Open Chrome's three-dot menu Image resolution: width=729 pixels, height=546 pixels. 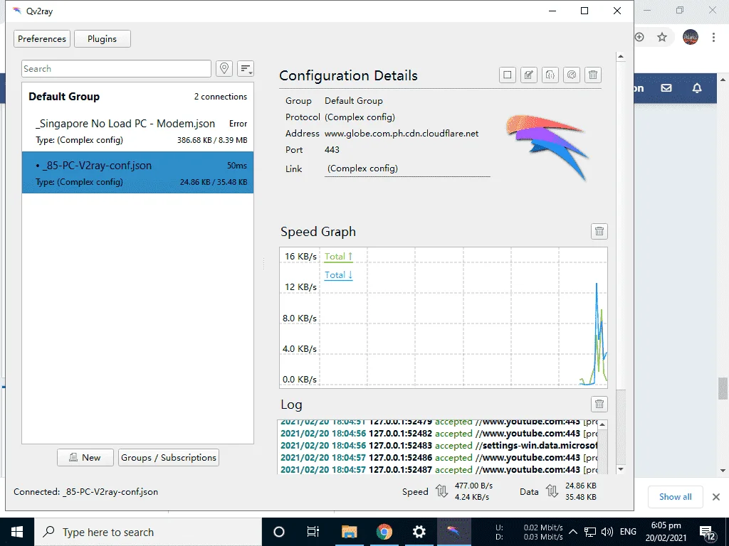tap(713, 37)
